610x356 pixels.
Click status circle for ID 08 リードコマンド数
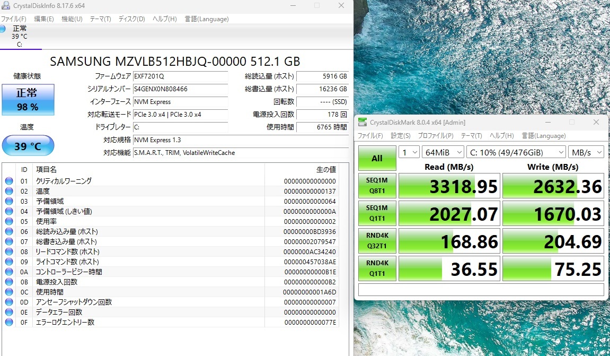pyautogui.click(x=9, y=251)
